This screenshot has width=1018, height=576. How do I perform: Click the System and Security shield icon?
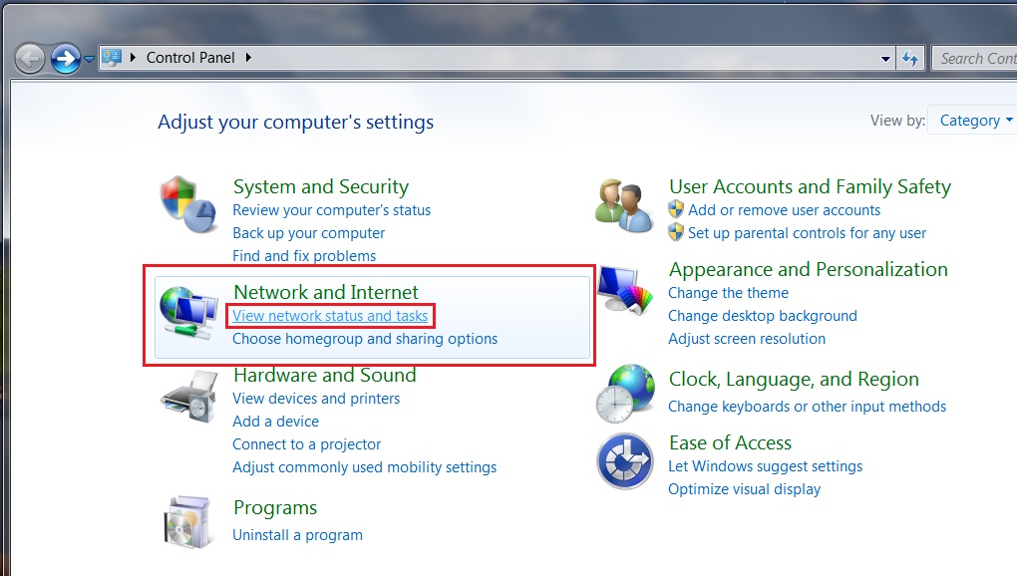click(187, 204)
